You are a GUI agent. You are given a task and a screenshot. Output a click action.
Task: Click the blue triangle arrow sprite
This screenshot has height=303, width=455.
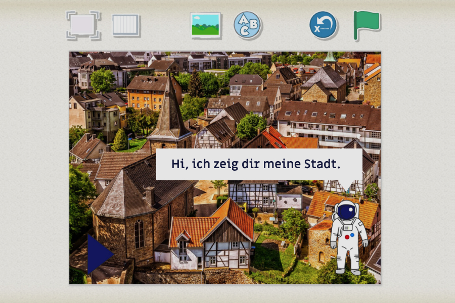[100, 255]
